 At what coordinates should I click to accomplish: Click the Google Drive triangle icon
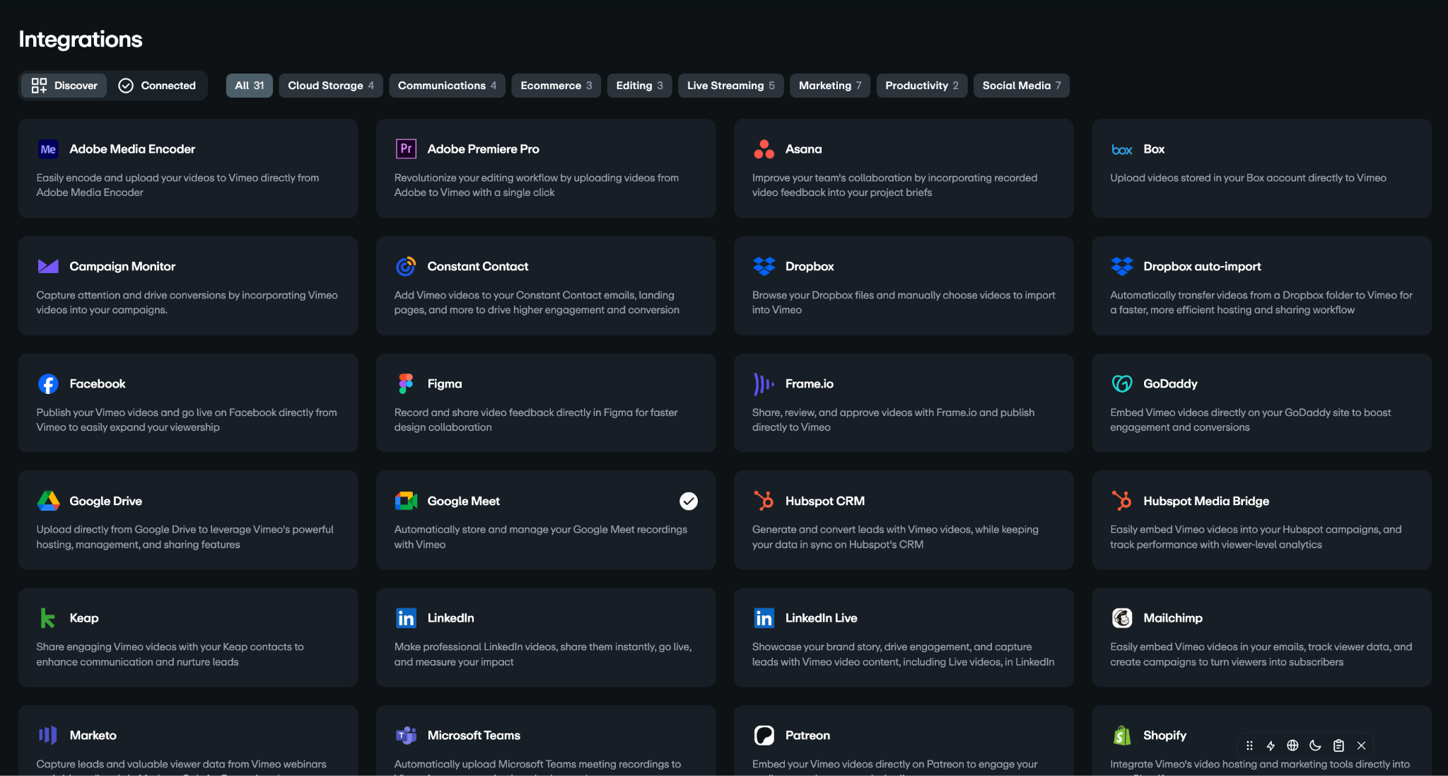pos(48,501)
